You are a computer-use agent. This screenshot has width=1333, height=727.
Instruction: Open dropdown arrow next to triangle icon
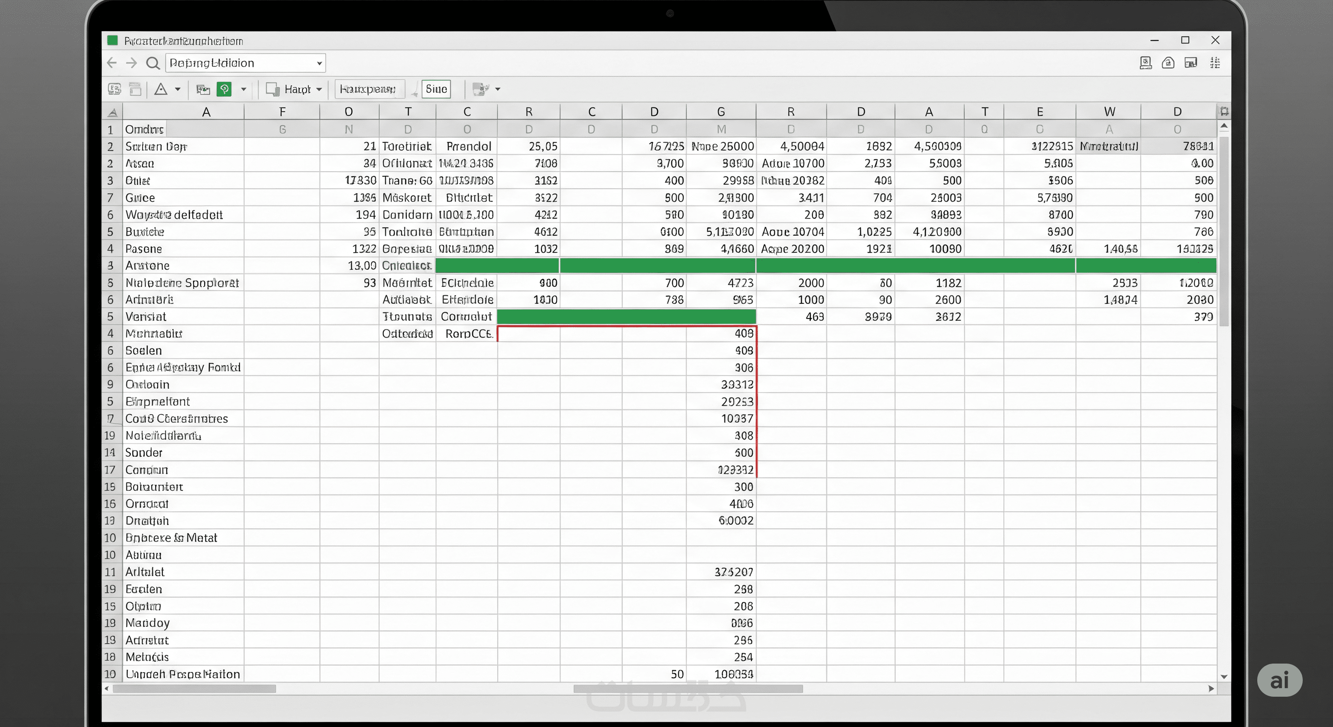click(x=178, y=89)
